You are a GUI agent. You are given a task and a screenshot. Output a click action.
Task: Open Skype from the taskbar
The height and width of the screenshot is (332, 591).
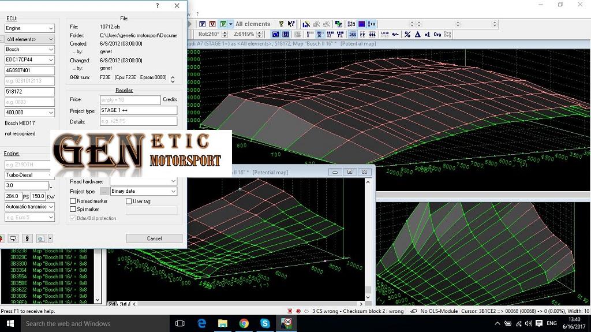[265, 323]
